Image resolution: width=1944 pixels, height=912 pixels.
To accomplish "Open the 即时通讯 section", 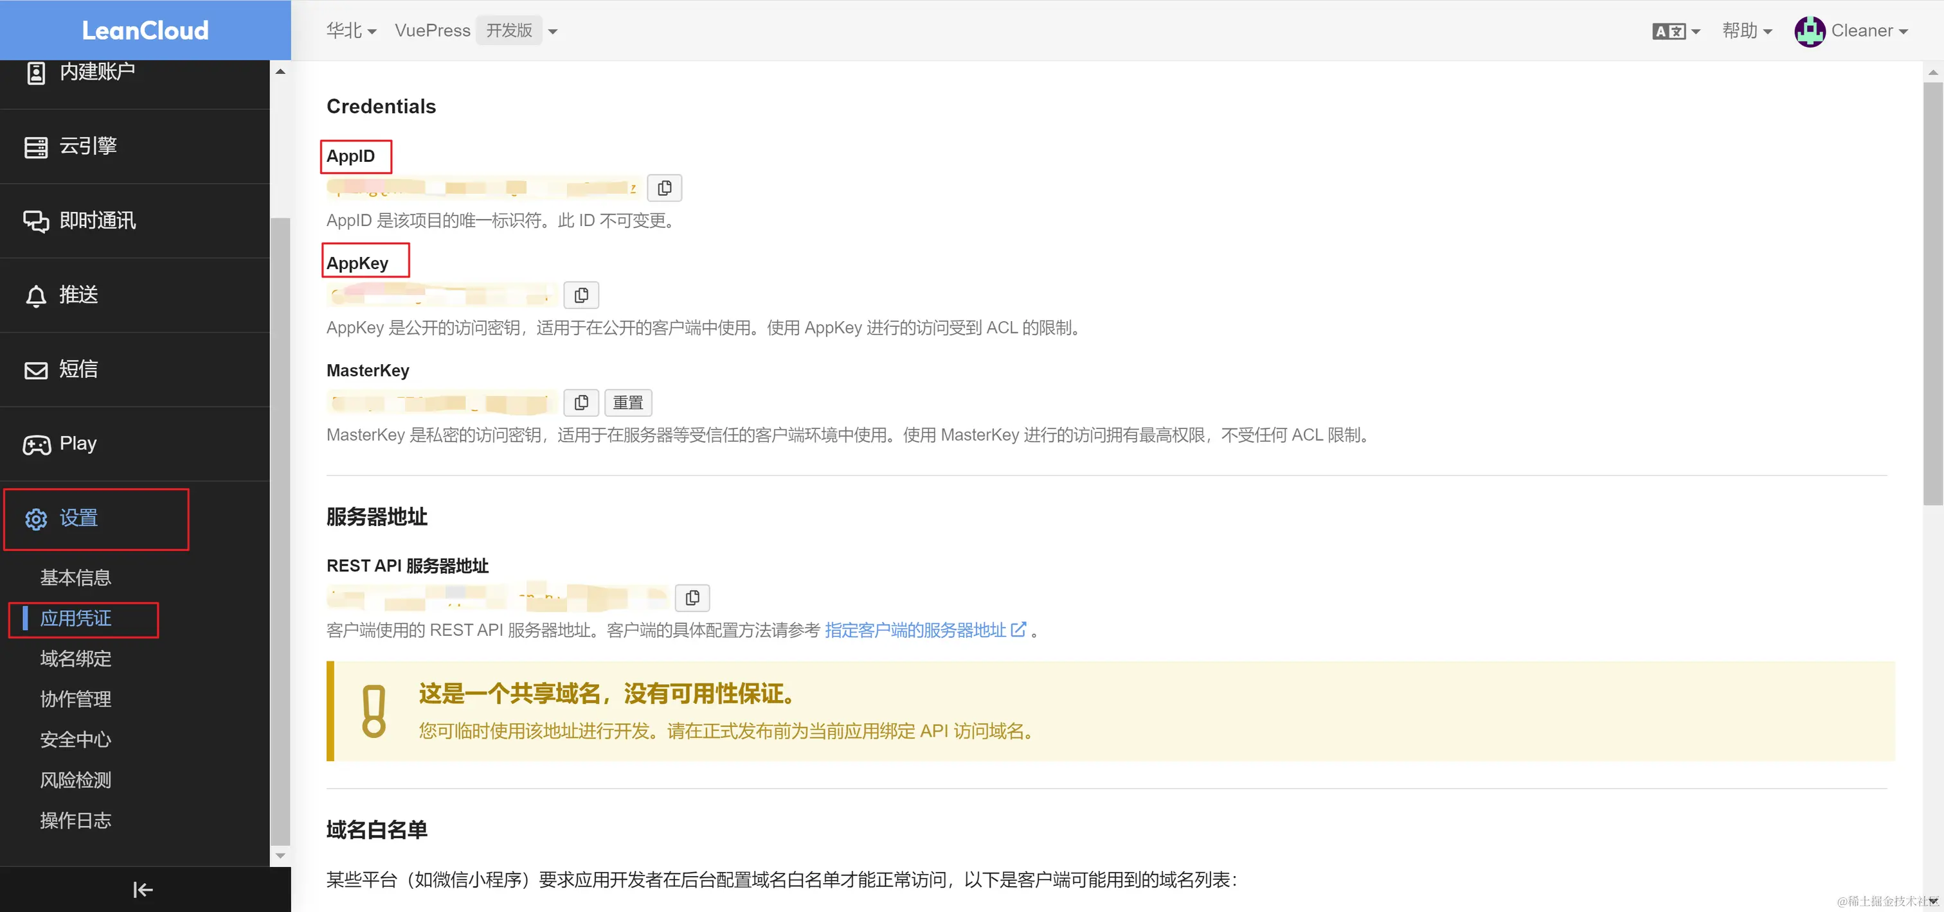I will (97, 220).
